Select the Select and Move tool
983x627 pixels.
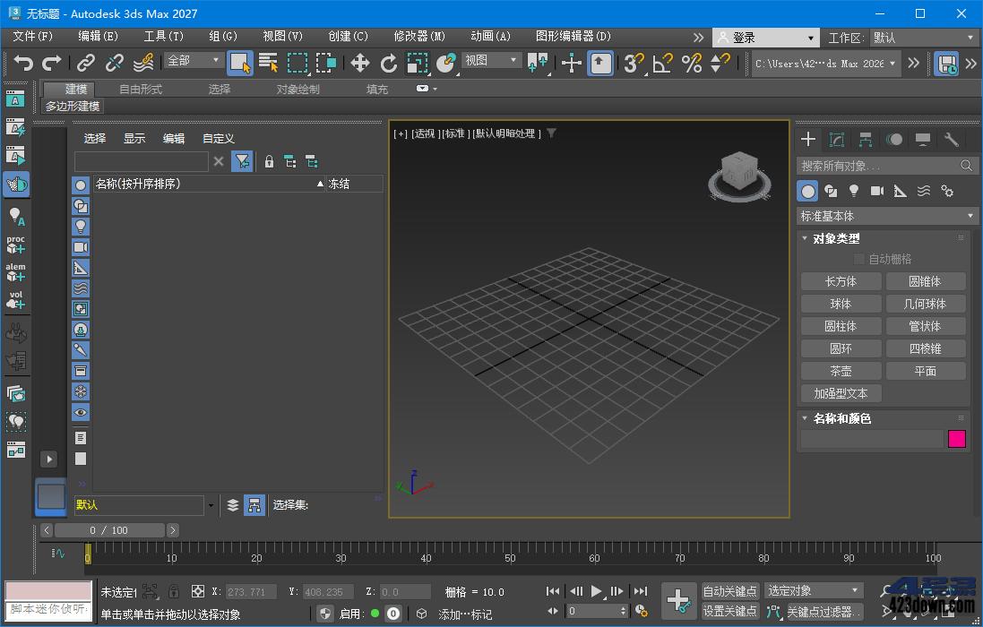coord(362,64)
